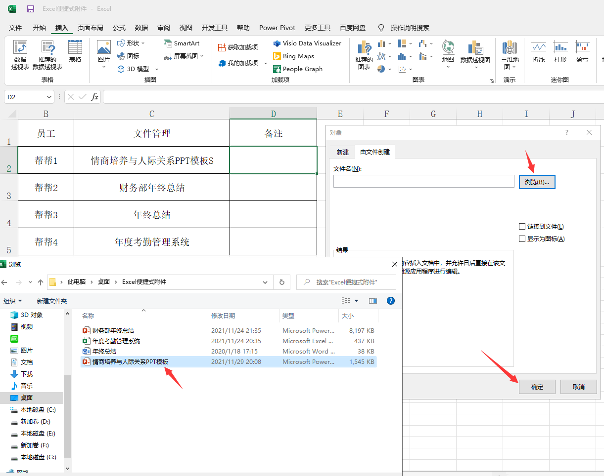Click the search box in the Browse dialog
Viewport: 604px width, 476px height.
(x=346, y=282)
